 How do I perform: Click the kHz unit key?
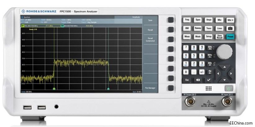point(210,64)
